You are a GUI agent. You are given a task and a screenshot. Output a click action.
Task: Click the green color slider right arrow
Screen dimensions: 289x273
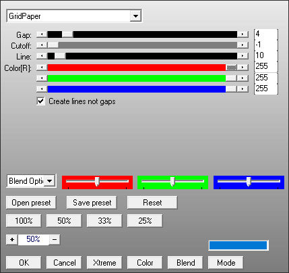[243, 78]
